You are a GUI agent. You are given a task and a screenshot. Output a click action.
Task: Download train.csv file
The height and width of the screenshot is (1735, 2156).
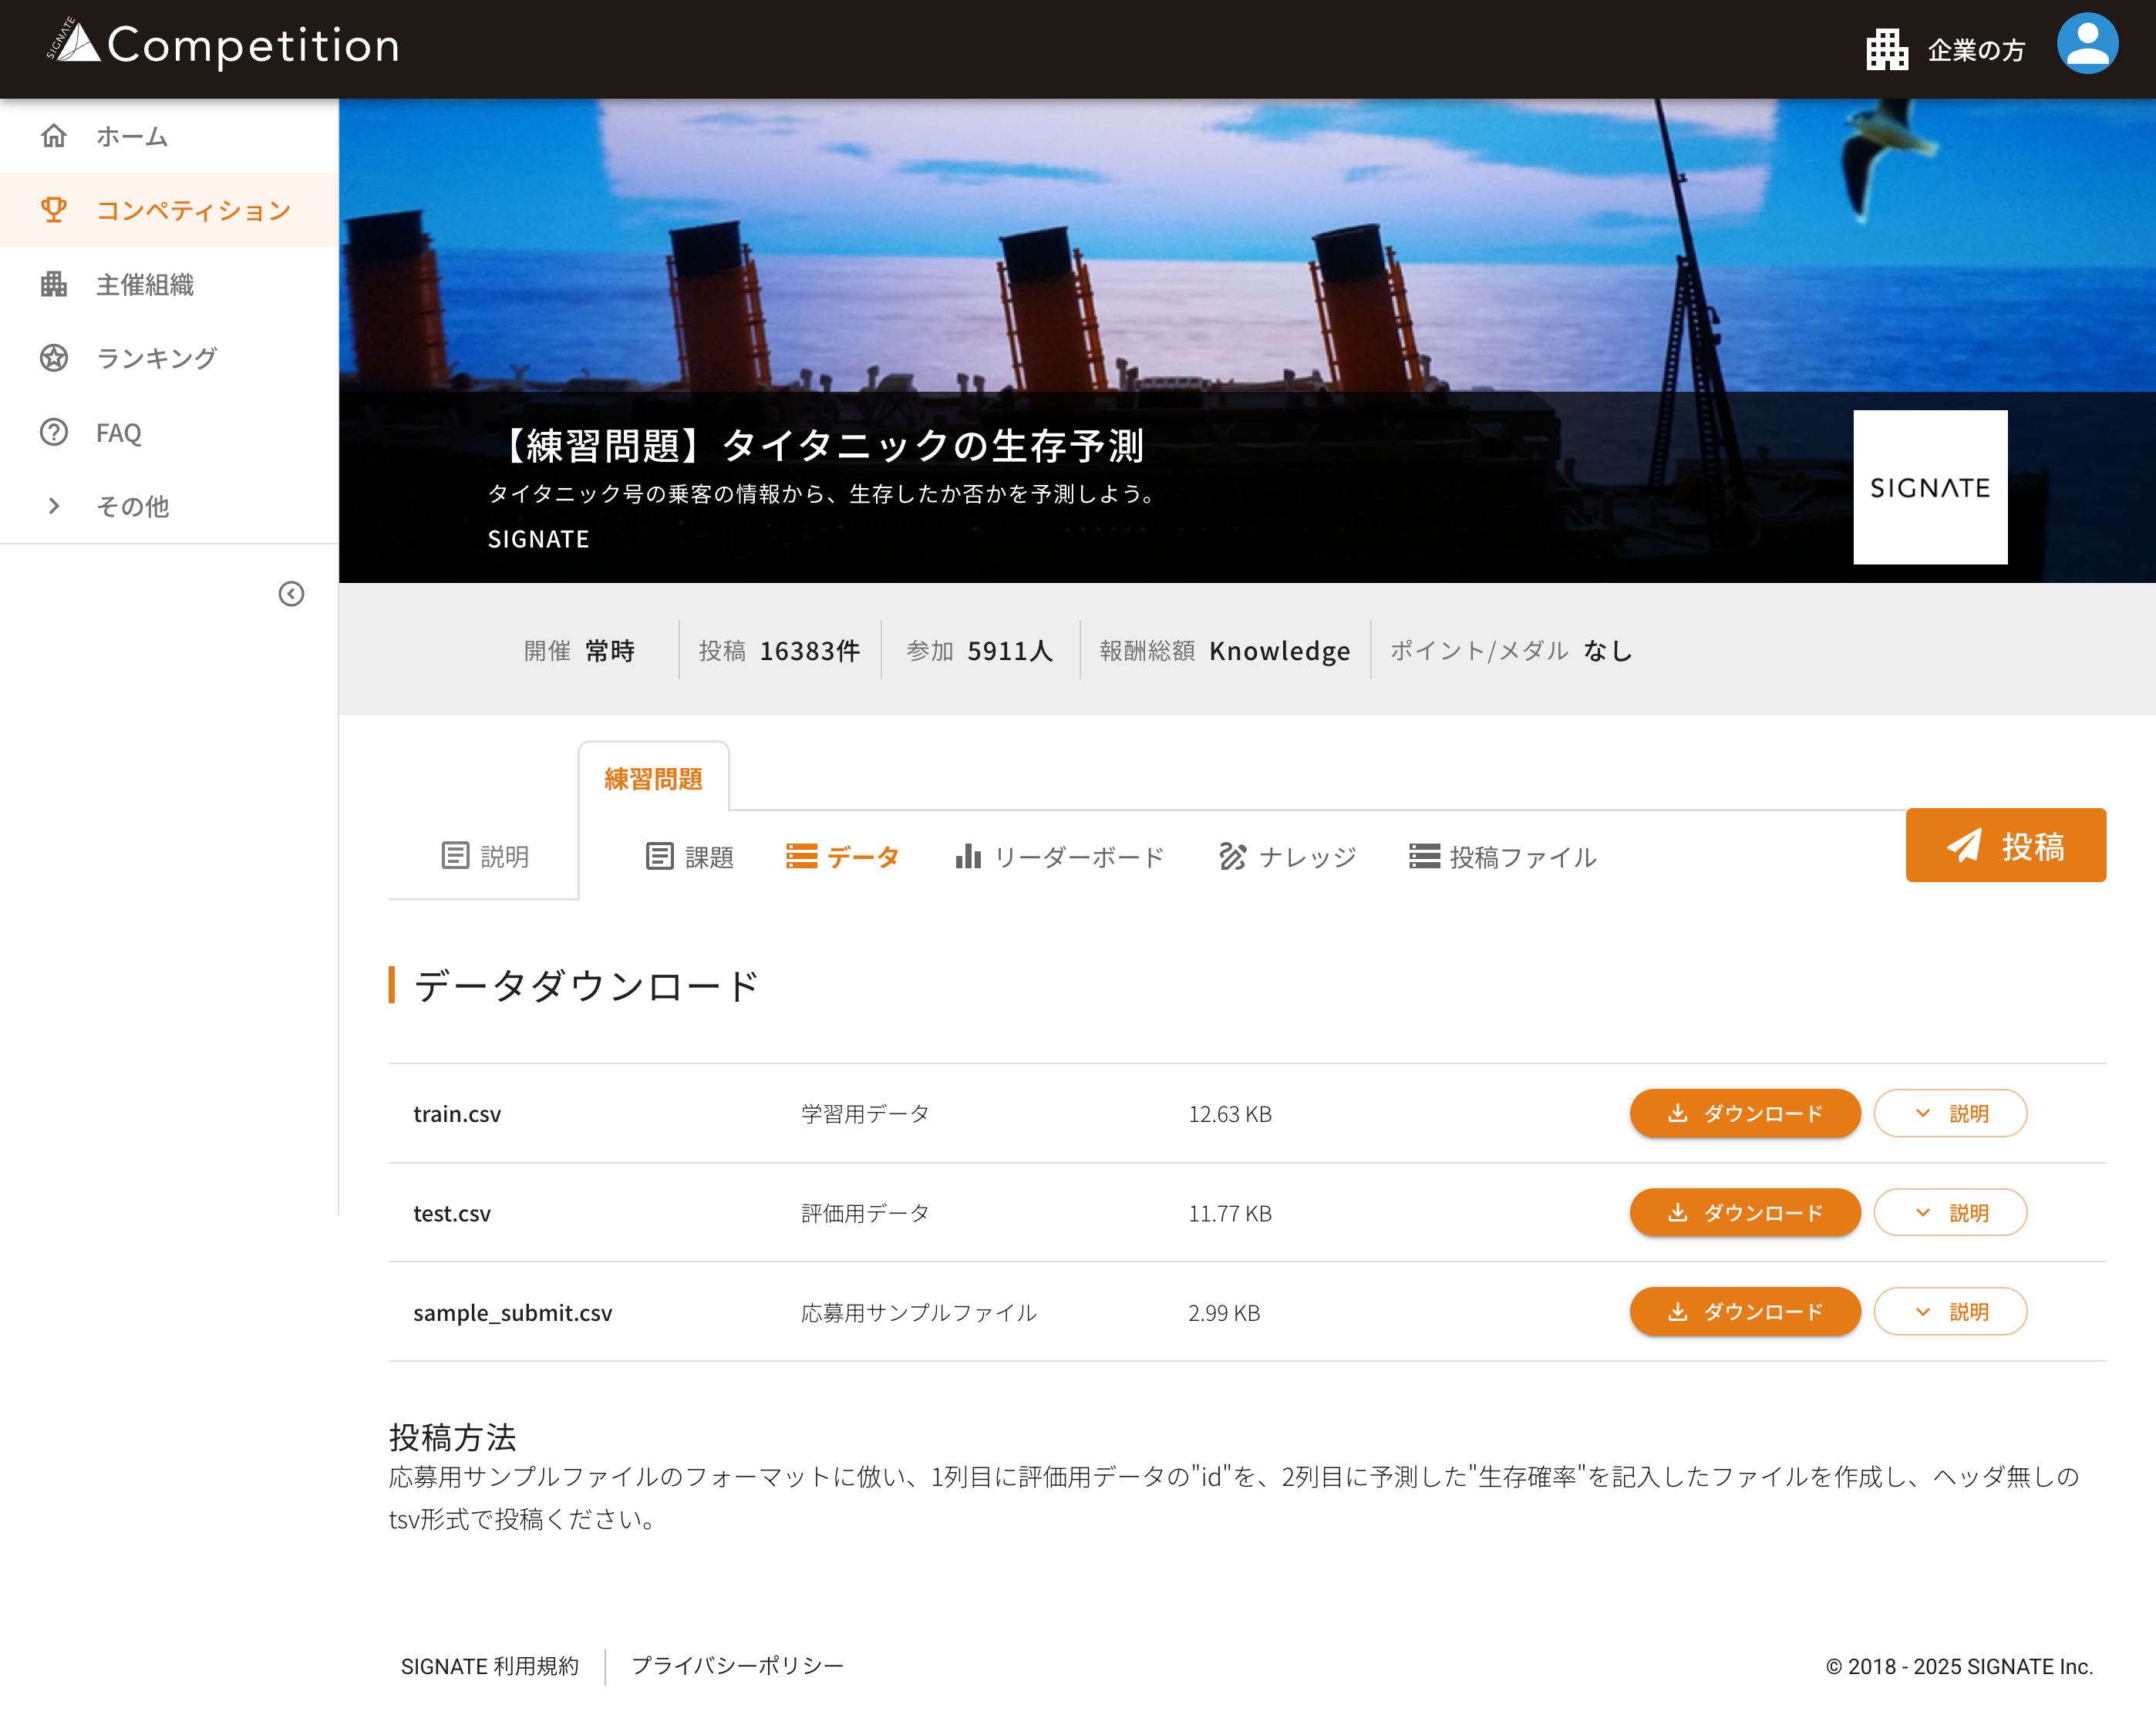click(1744, 1113)
